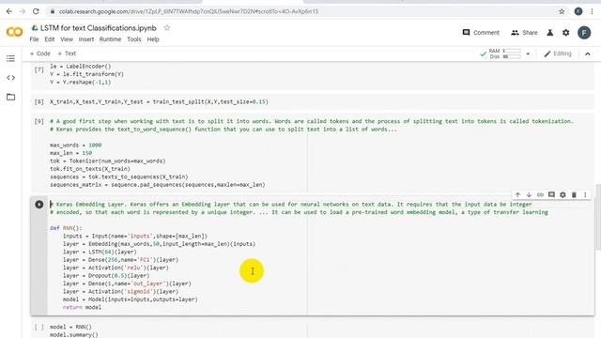Viewport: 601px width, 338px height.
Task: Open Google account avatar F
Action: point(584,33)
